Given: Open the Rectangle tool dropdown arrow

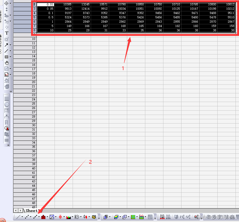Looking at the screenshot, I should (10, 57).
